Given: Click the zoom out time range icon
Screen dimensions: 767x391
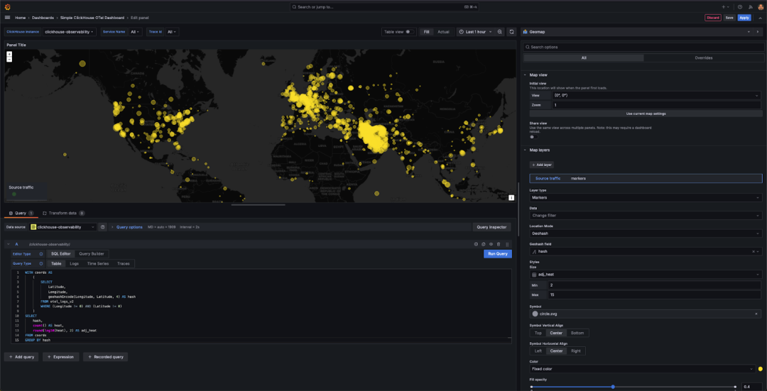Looking at the screenshot, I should click(500, 32).
